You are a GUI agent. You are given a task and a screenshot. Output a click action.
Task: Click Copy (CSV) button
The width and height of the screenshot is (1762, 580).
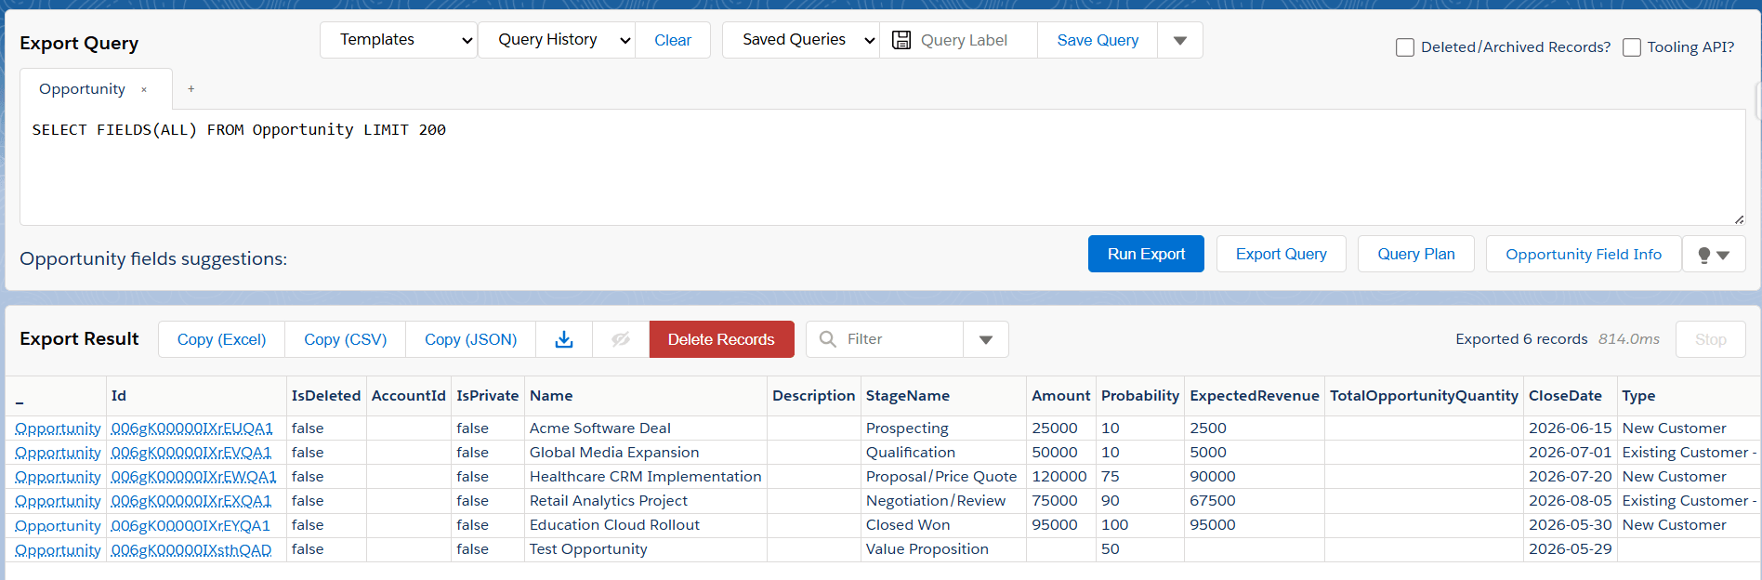click(345, 339)
